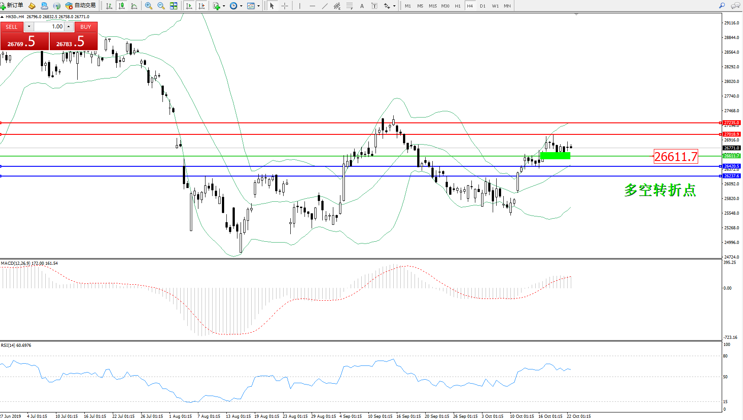The width and height of the screenshot is (743, 420).
Task: Click the lot size 1.00 input field
Action: tap(50, 27)
